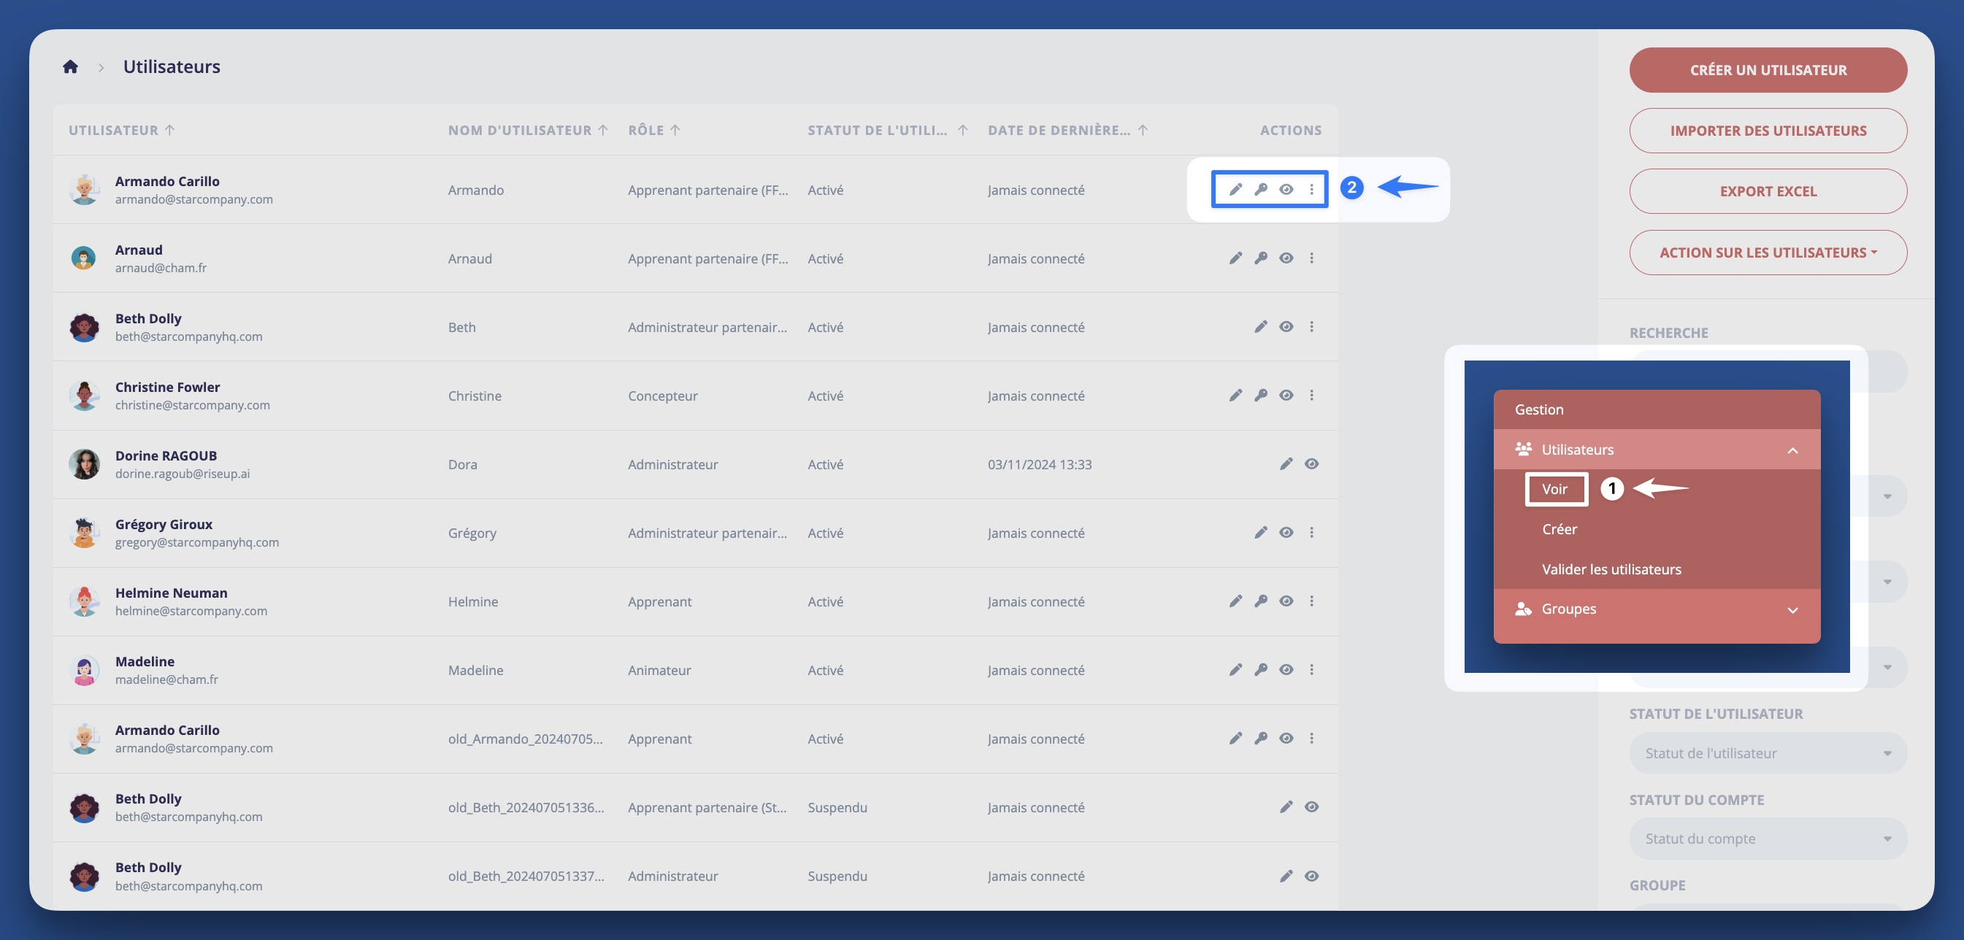This screenshot has width=1964, height=940.
Task: Click eye icon for Helmine Neuman
Action: [1286, 601]
